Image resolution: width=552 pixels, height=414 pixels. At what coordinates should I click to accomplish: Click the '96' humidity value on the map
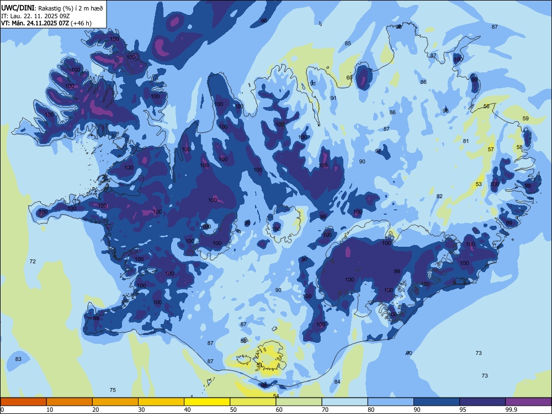[264, 21]
